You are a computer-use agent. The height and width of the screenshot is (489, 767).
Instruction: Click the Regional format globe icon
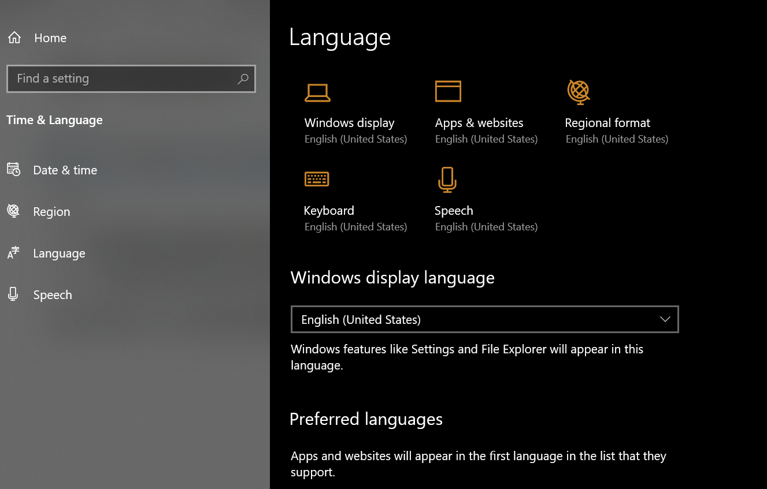point(578,92)
